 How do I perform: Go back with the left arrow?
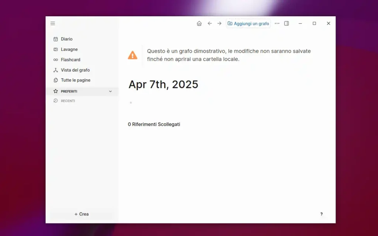click(210, 23)
